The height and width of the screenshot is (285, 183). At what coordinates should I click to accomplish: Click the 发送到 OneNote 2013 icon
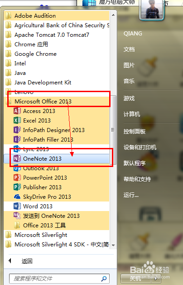point(17,216)
